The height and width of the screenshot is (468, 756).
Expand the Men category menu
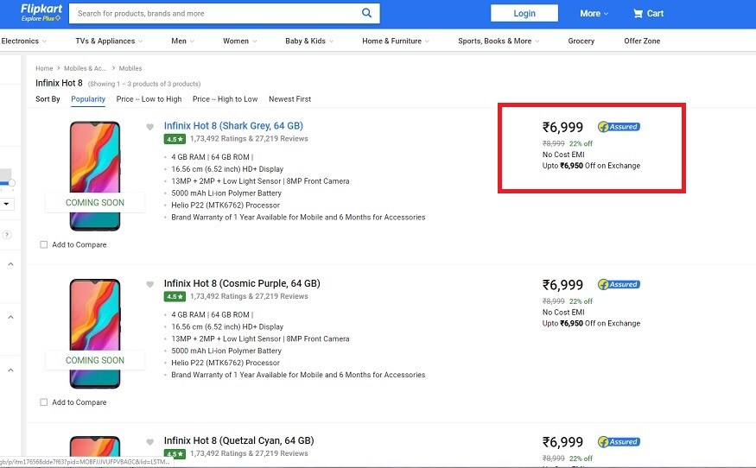tap(182, 41)
